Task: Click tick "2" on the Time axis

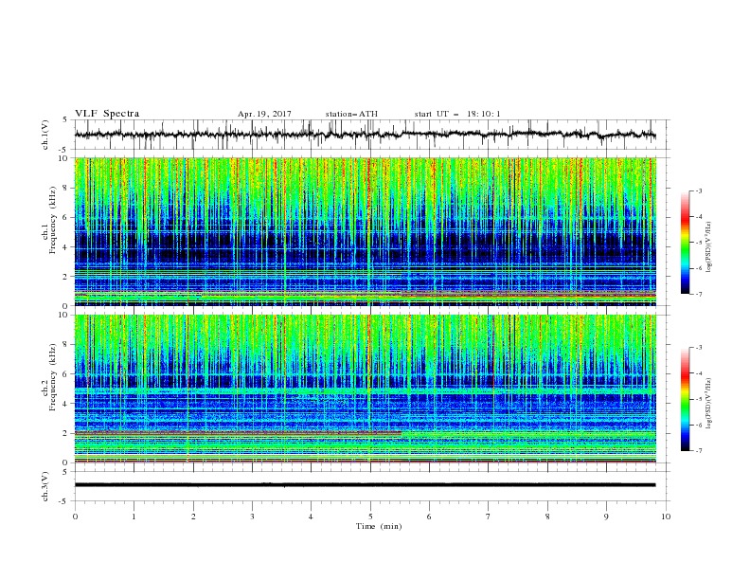Action: coord(193,517)
